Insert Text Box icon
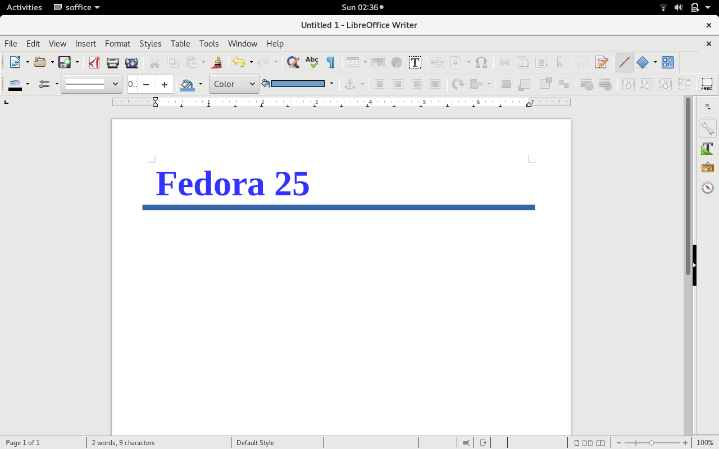 [x=415, y=62]
